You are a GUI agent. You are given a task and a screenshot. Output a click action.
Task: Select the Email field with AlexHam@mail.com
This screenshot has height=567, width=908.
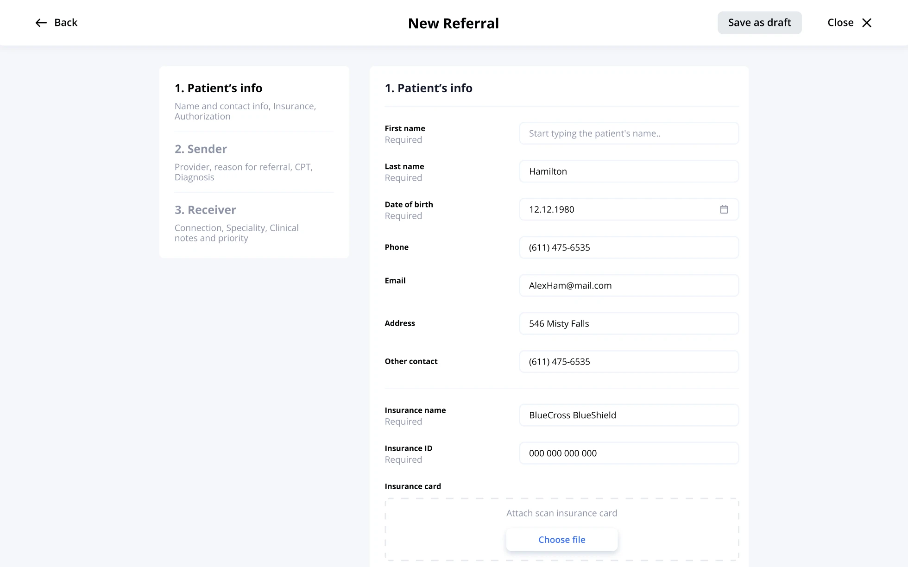coord(629,285)
